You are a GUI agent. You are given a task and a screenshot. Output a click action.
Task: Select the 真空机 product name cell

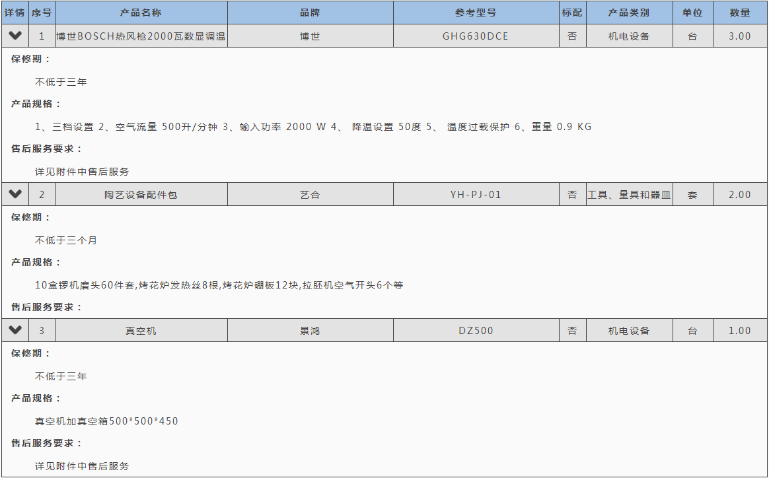pos(141,331)
